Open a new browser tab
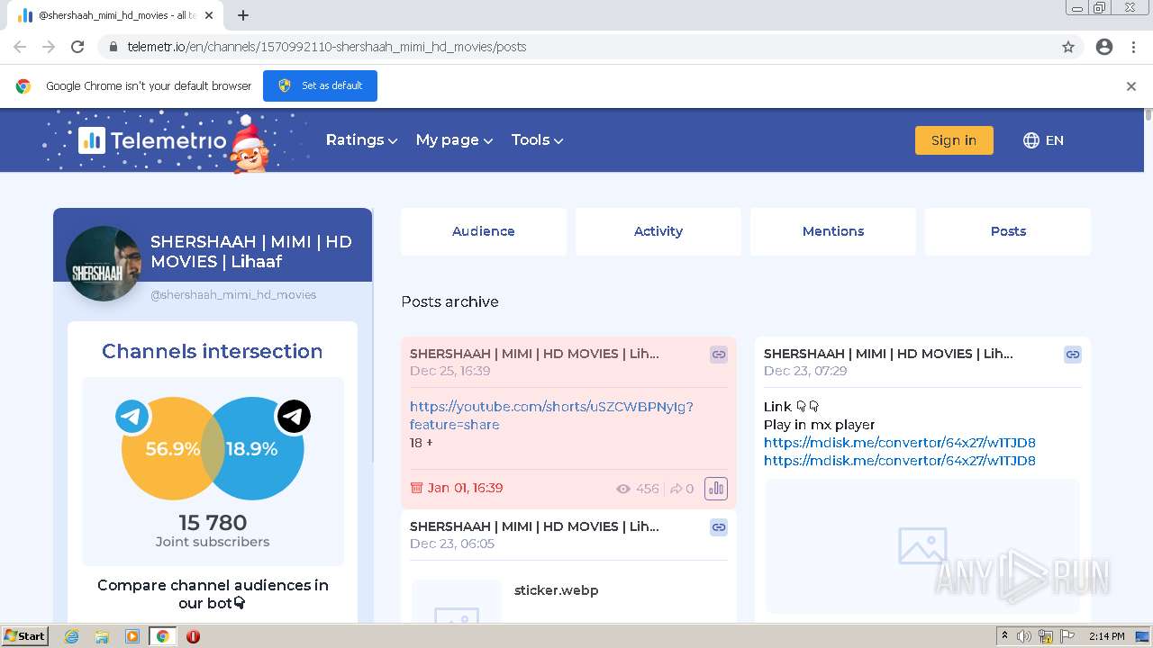Image resolution: width=1153 pixels, height=648 pixels. 243,15
